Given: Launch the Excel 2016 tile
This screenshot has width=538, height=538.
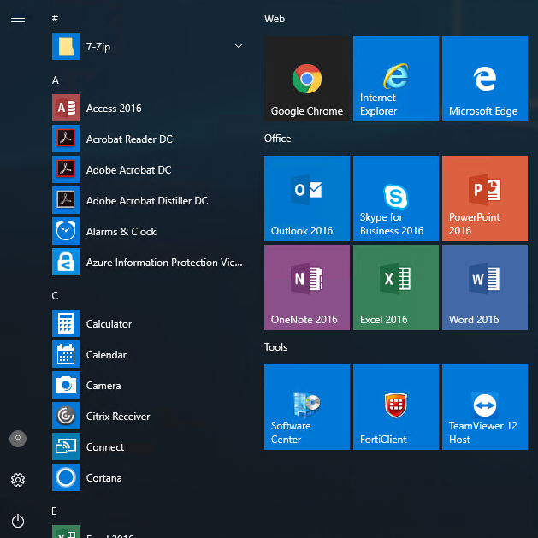Looking at the screenshot, I should coord(395,287).
